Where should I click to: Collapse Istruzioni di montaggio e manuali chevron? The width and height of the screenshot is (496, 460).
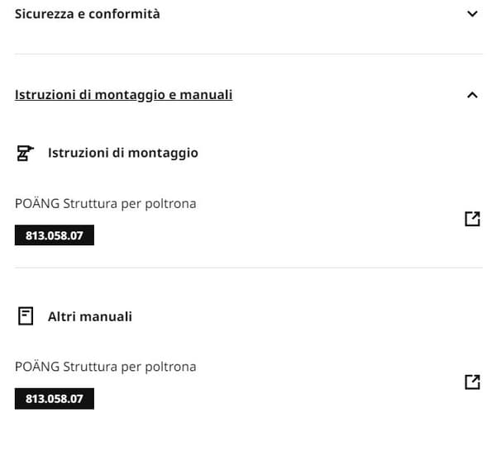click(x=472, y=95)
